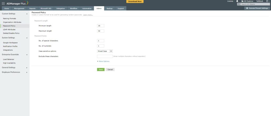
Task: Open the apps grid launcher icon
Action: point(3,3)
